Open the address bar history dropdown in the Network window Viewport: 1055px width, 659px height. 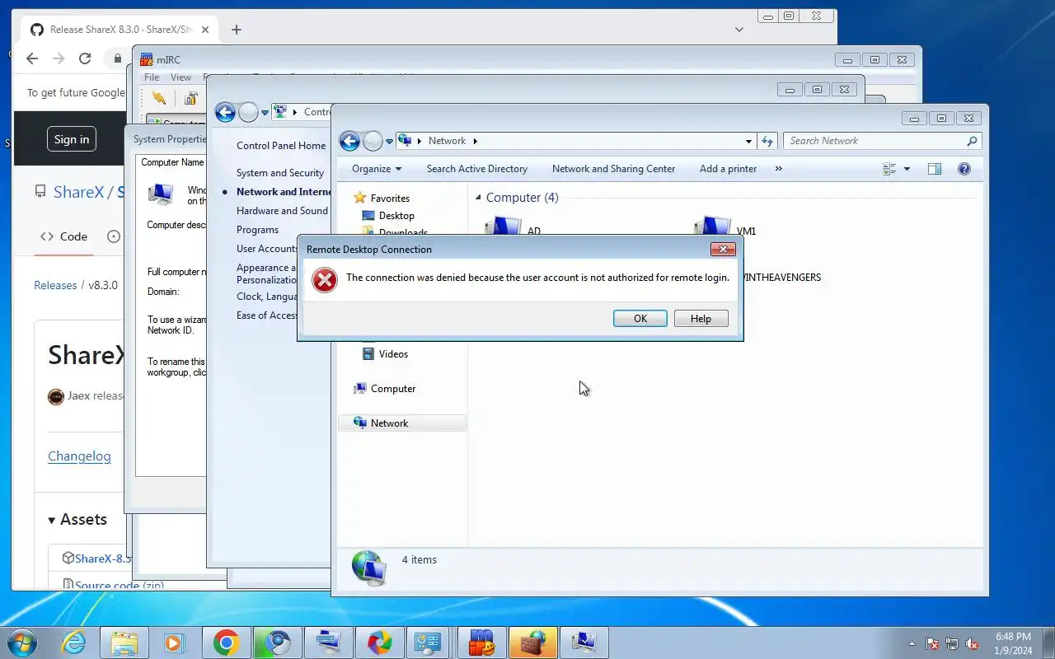point(748,141)
